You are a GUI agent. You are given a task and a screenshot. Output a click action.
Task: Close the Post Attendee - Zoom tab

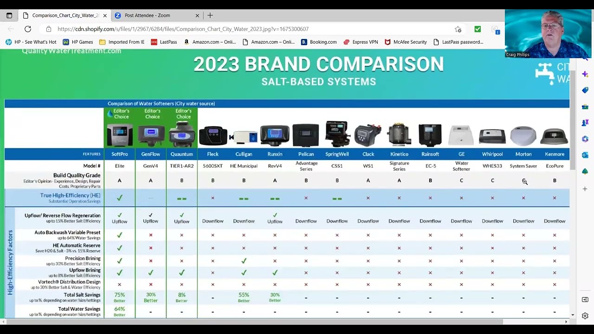197,15
